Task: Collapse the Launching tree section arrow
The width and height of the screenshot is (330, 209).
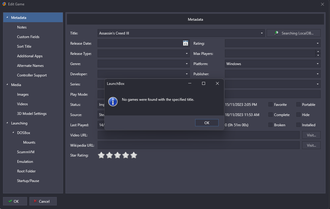Action: tap(7, 123)
